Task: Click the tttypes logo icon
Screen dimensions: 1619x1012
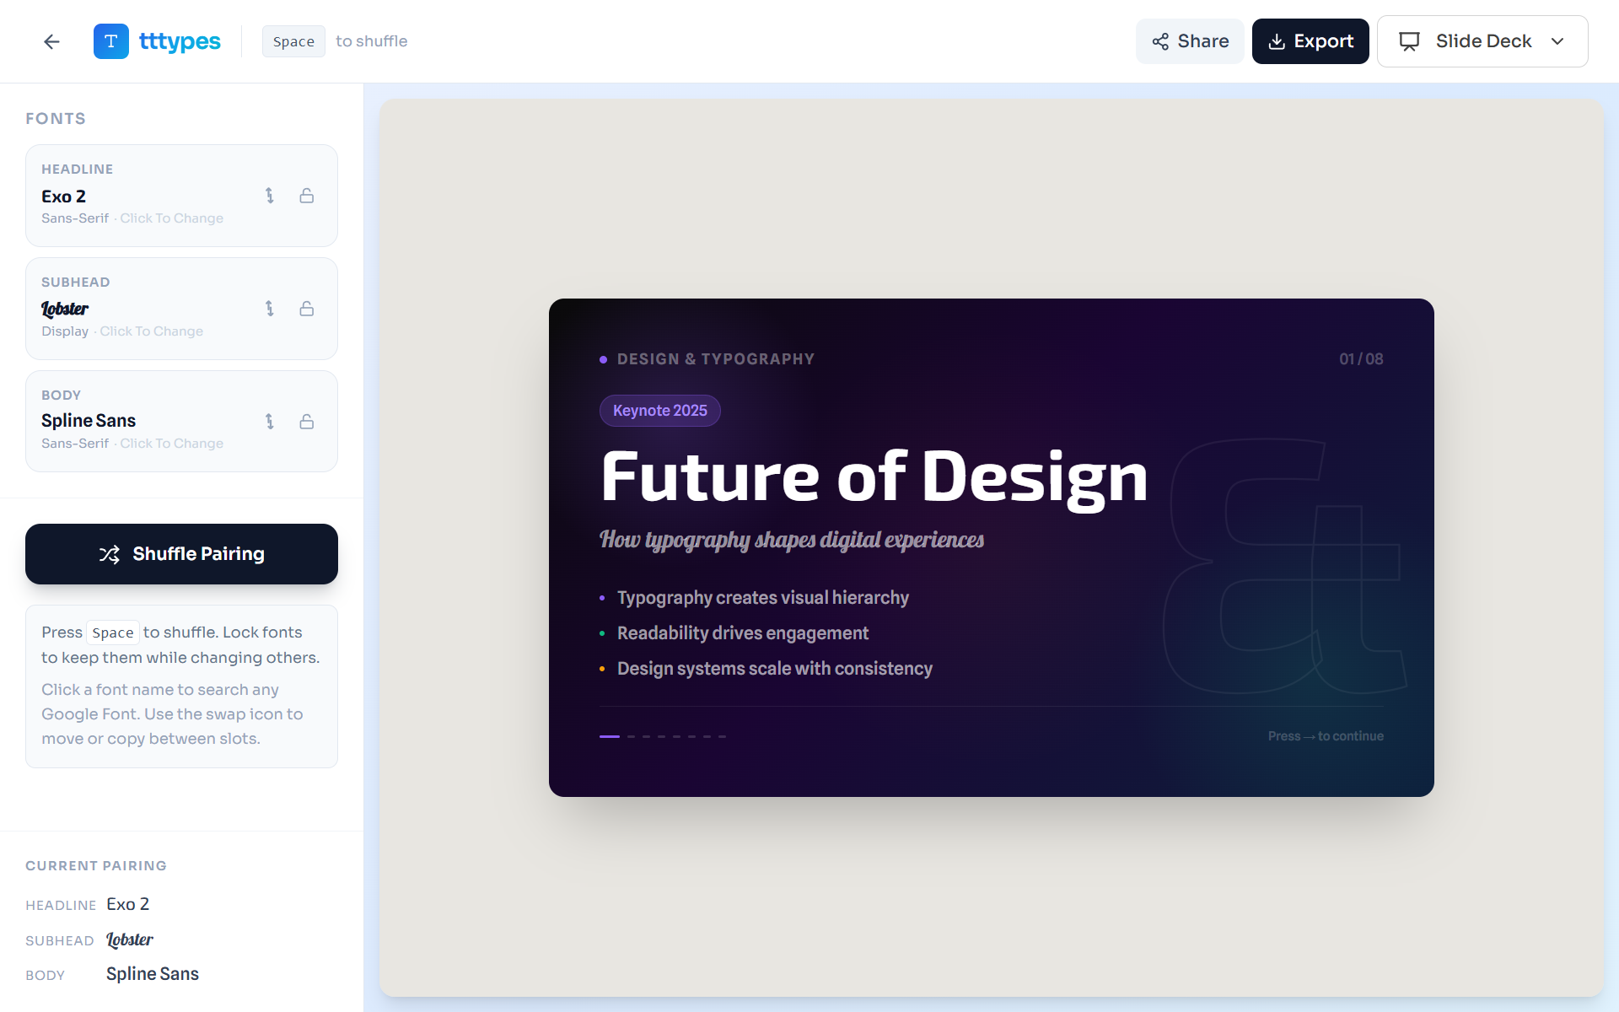Action: [x=110, y=40]
